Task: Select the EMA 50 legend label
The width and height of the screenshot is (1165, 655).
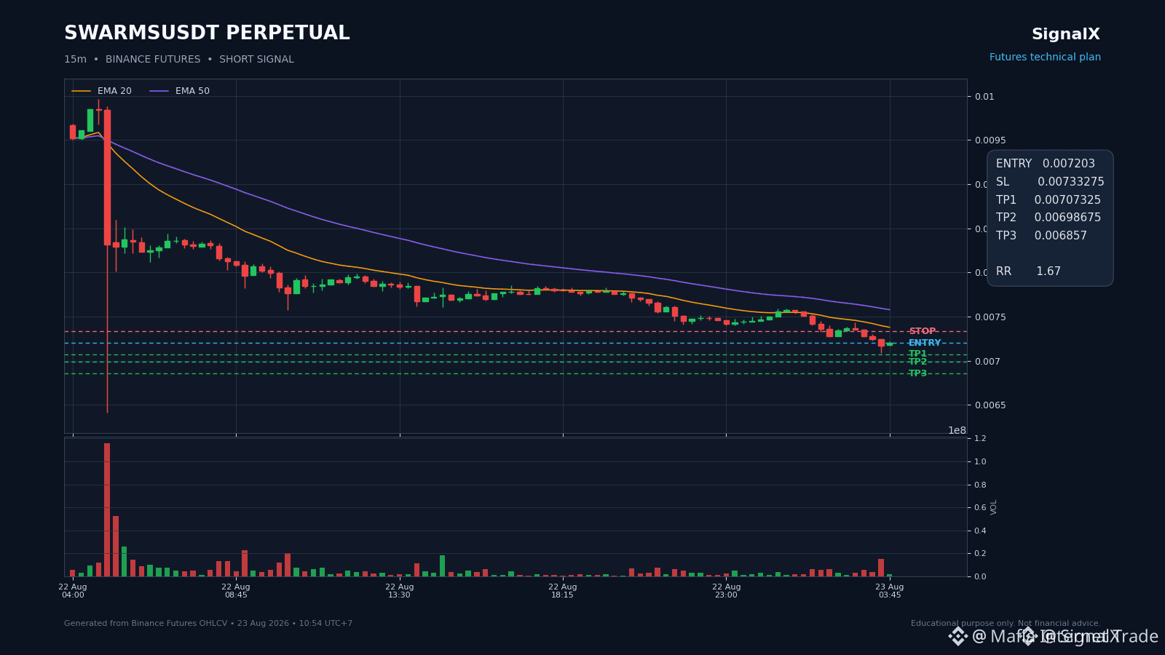Action: [x=192, y=91]
